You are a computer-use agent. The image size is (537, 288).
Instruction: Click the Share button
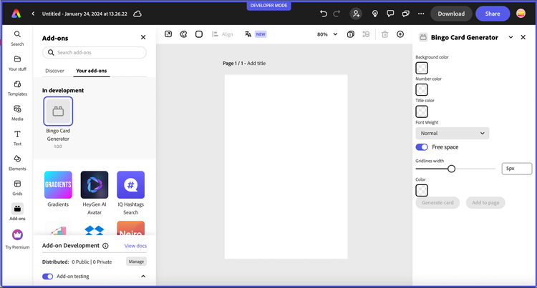(493, 14)
